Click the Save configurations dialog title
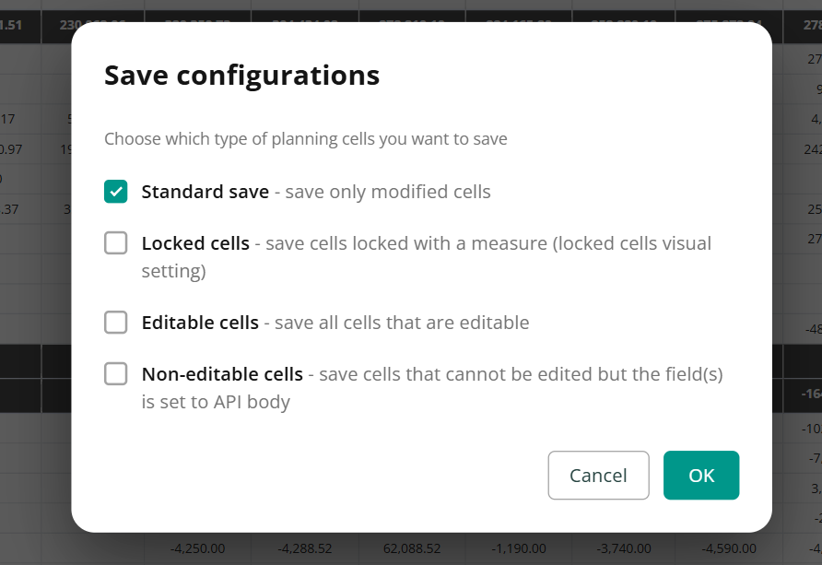822x565 pixels. (241, 76)
